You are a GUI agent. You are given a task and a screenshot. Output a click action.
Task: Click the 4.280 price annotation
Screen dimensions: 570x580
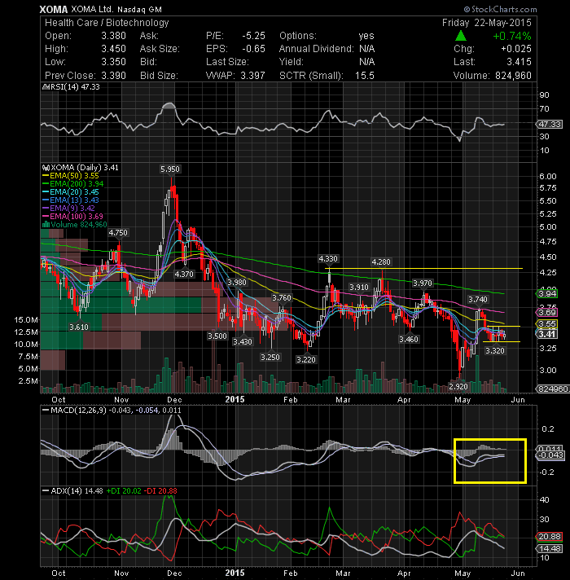tap(381, 262)
